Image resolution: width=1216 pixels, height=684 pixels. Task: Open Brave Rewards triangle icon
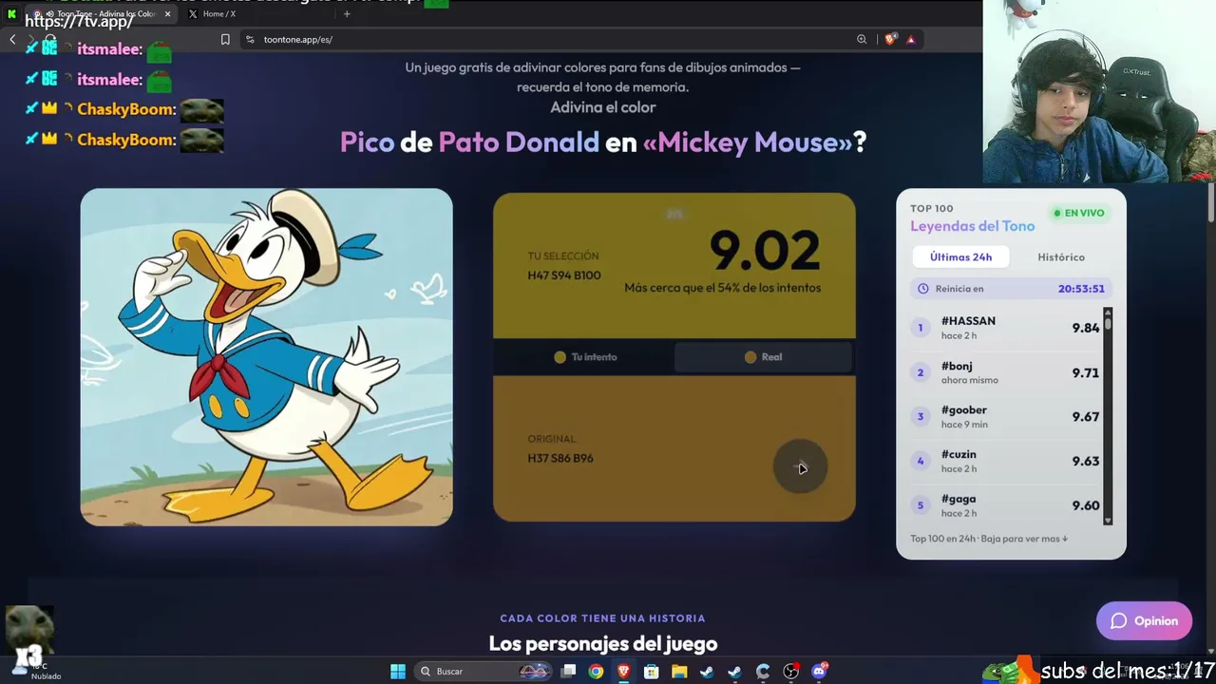tap(910, 39)
